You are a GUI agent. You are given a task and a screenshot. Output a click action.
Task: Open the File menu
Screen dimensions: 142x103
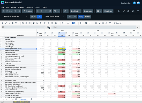(3, 7)
